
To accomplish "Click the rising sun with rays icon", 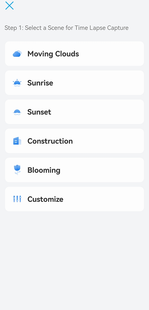I will [x=17, y=83].
